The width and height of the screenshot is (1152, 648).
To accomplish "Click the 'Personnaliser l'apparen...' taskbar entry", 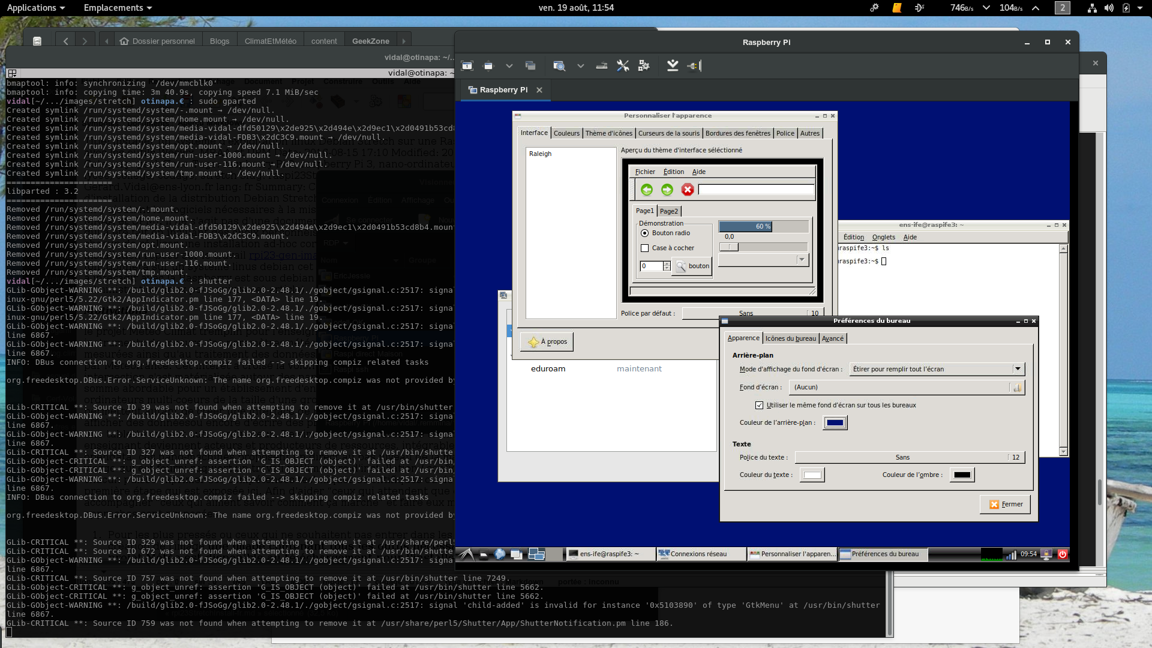I will click(x=792, y=554).
